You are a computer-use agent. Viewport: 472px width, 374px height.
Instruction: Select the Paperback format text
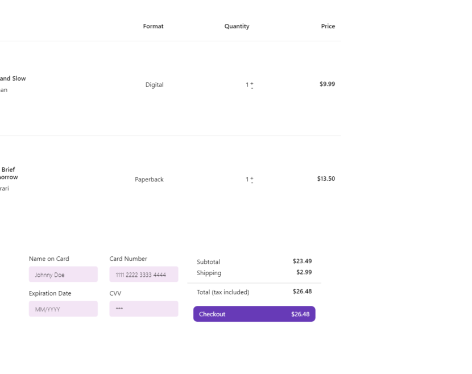(x=149, y=180)
